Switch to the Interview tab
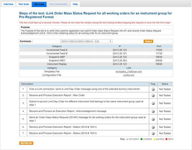Image resolution: width=192 pixels, height=150 pixels. (x=9, y=4)
